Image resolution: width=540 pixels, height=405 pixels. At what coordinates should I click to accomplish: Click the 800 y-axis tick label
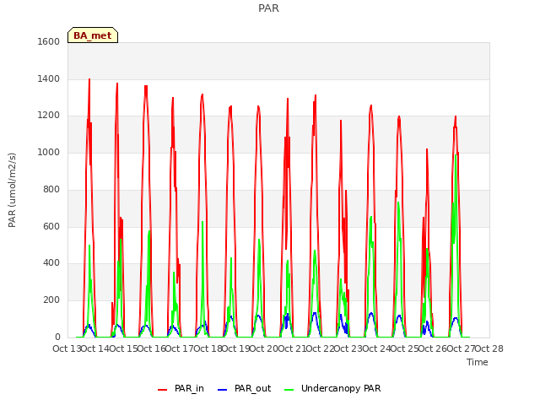coord(51,189)
